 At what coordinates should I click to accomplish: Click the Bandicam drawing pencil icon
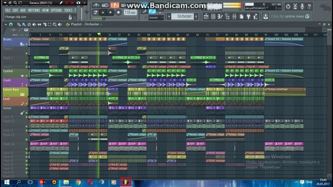click(x=61, y=3)
